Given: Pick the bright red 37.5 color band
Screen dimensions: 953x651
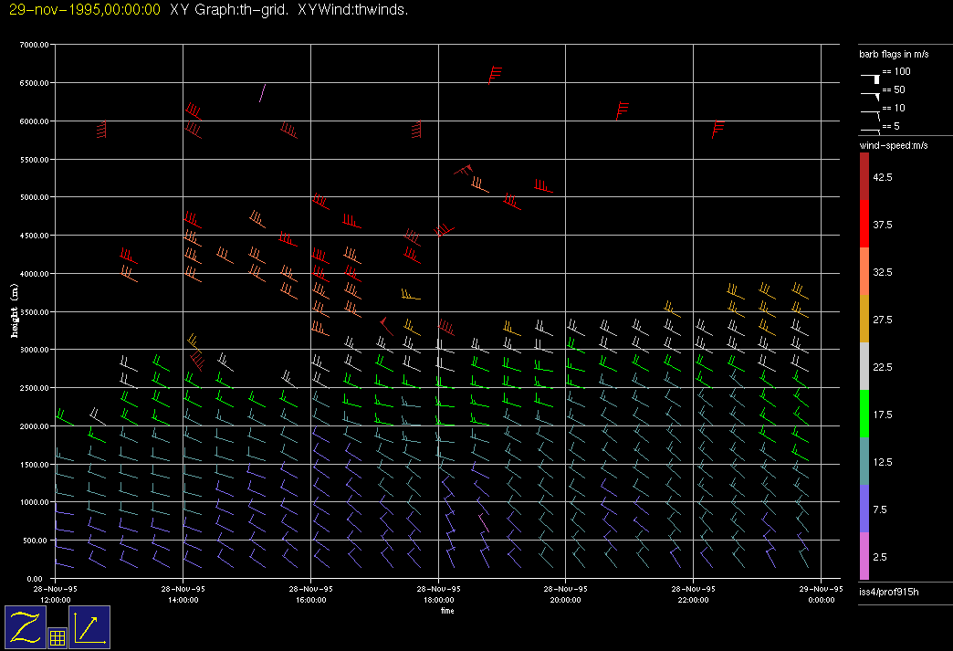Looking at the screenshot, I should click(864, 224).
